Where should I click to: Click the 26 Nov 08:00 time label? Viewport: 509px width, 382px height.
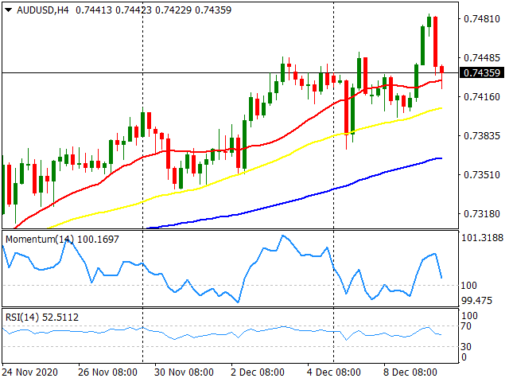[x=107, y=372]
